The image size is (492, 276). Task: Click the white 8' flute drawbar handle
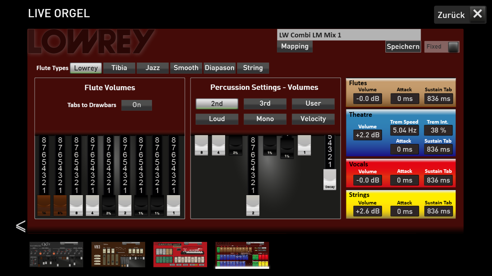76,206
